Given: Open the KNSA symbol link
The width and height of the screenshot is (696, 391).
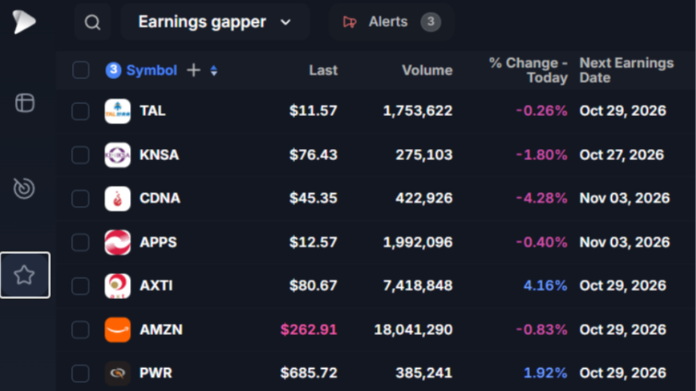Looking at the screenshot, I should (159, 155).
